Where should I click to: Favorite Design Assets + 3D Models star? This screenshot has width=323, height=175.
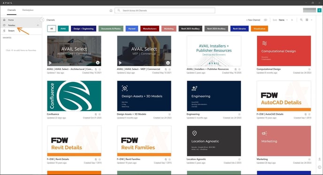[x=169, y=114]
